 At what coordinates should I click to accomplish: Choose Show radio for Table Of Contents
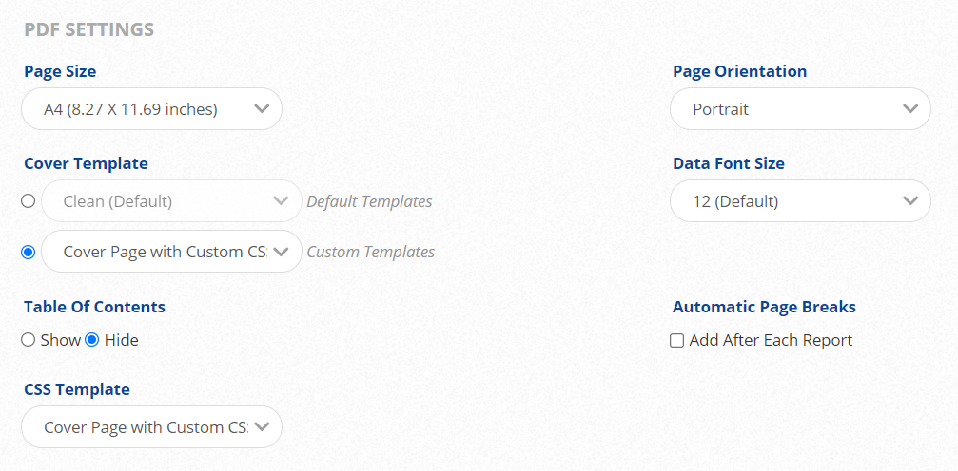29,340
